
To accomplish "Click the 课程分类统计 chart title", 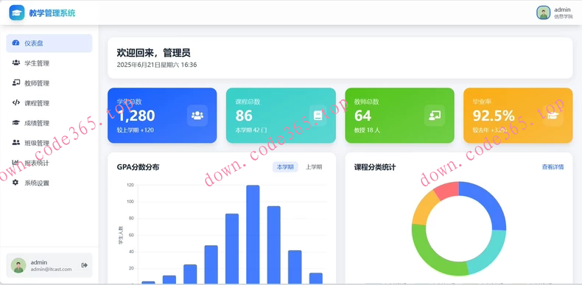I will coord(375,167).
